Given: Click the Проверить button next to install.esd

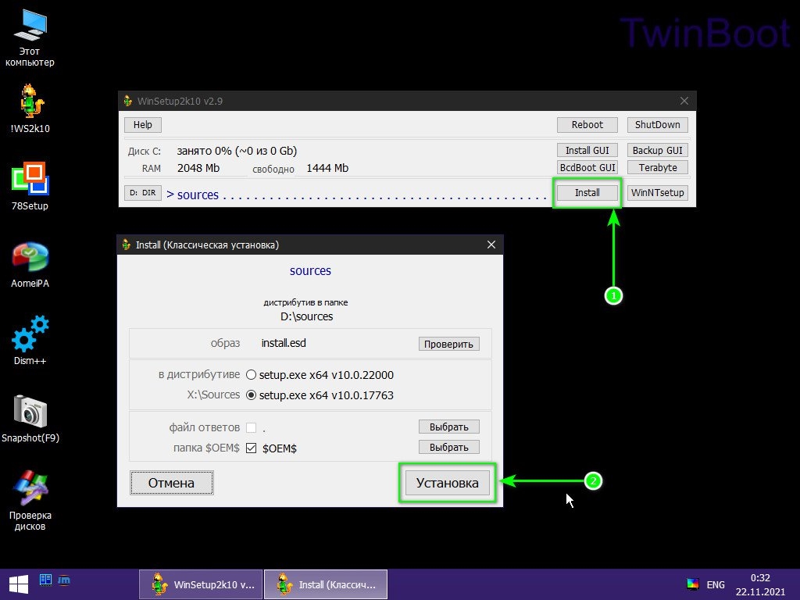Looking at the screenshot, I should coord(449,344).
